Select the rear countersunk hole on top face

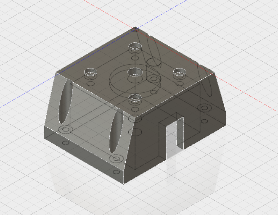pyautogui.click(x=135, y=47)
